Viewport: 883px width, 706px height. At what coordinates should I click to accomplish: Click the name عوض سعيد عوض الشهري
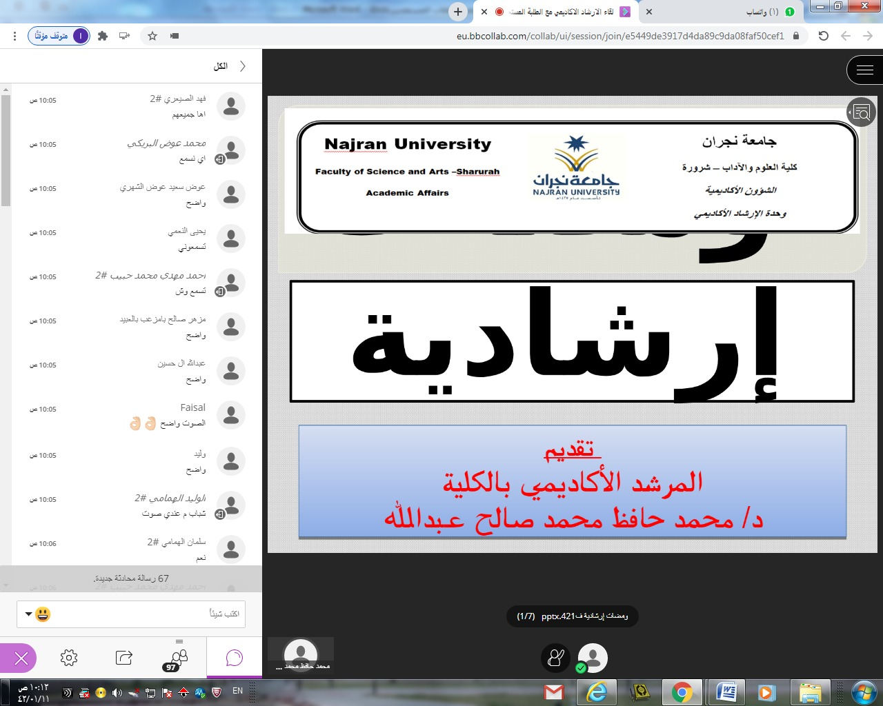tap(163, 187)
